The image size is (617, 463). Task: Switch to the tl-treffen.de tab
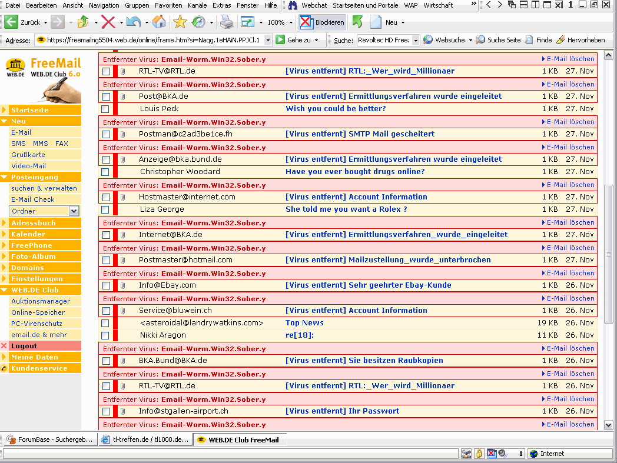[145, 439]
